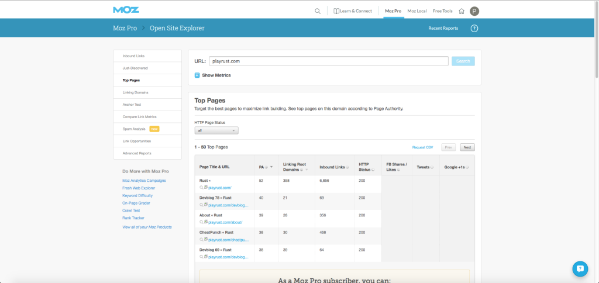
Task: Open the chat support bubble
Action: pos(580,269)
